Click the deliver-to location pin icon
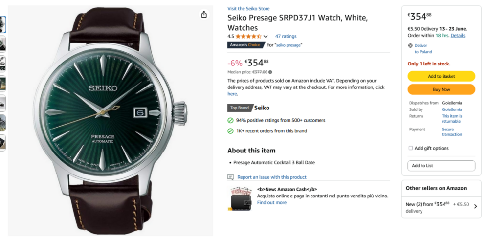This screenshot has width=489, height=239. click(x=410, y=45)
